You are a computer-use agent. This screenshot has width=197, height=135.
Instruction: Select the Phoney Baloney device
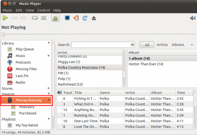(x=26, y=100)
